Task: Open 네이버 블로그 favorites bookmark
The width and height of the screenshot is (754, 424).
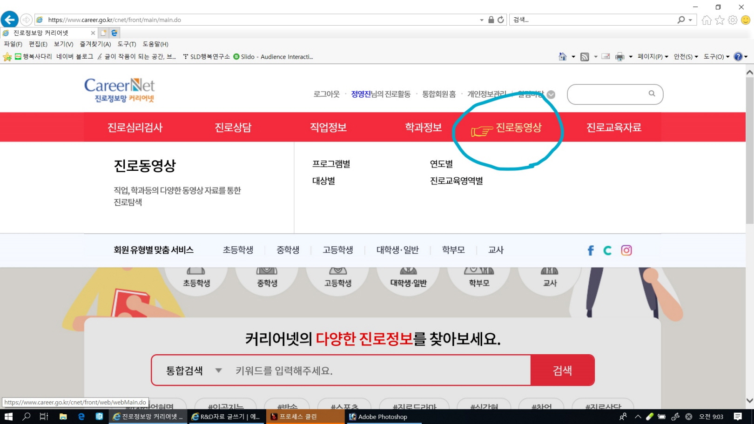Action: [74, 57]
